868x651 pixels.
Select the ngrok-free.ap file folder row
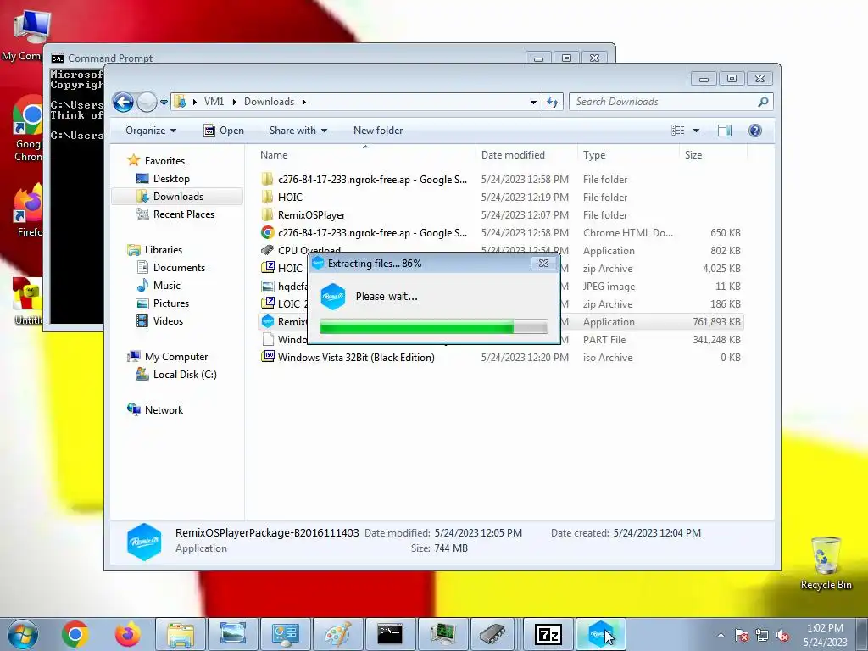click(500, 180)
